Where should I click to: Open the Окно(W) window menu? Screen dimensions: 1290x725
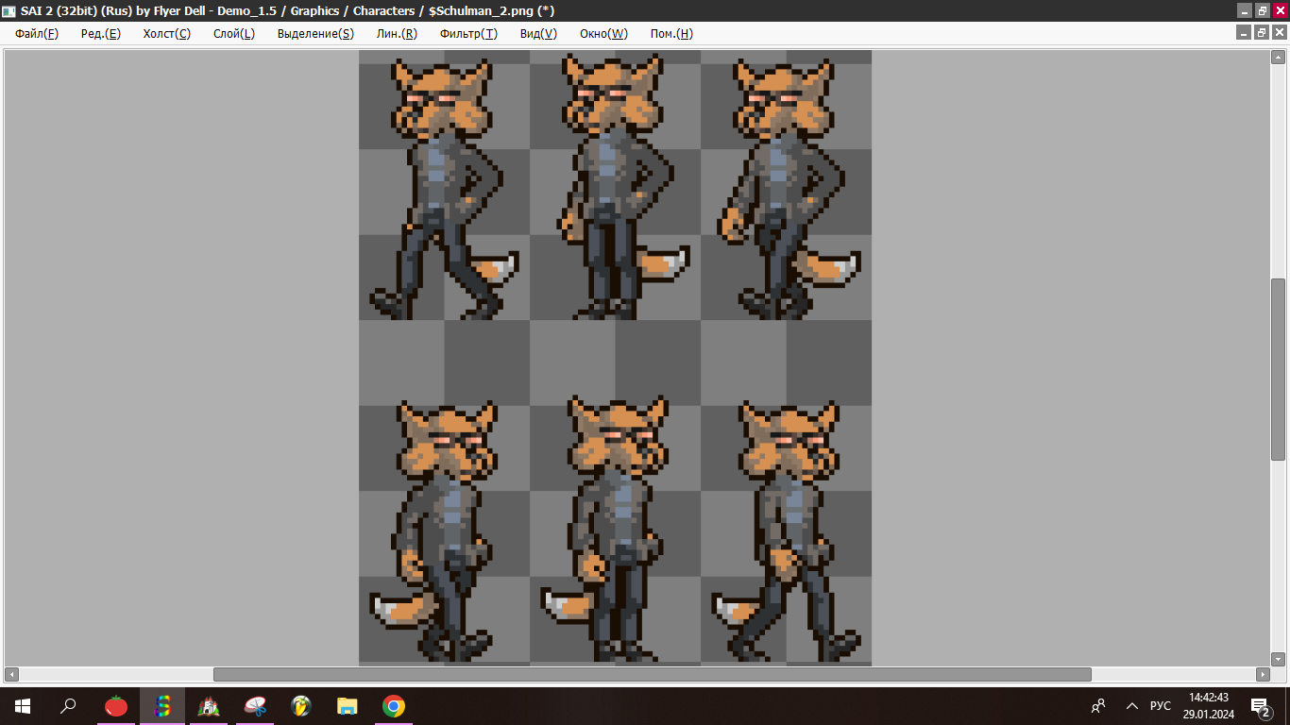[603, 33]
